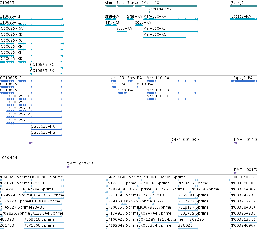
Task: Click the sinu-RA transcript label
Action: point(112,16)
